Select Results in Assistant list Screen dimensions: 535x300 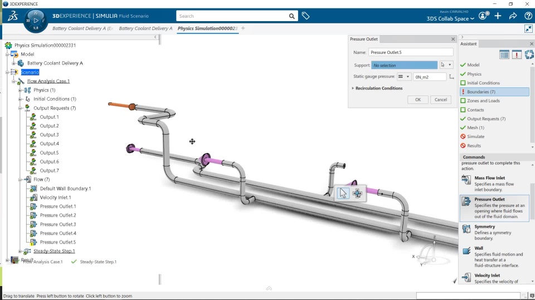pos(474,146)
